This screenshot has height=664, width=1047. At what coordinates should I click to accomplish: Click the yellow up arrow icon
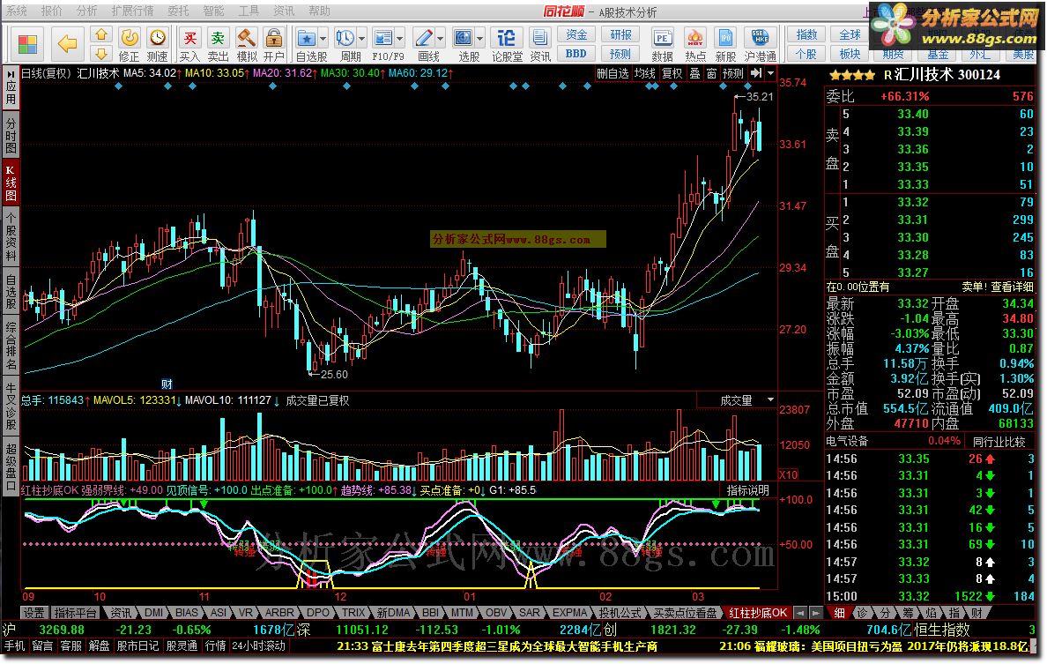(x=100, y=34)
